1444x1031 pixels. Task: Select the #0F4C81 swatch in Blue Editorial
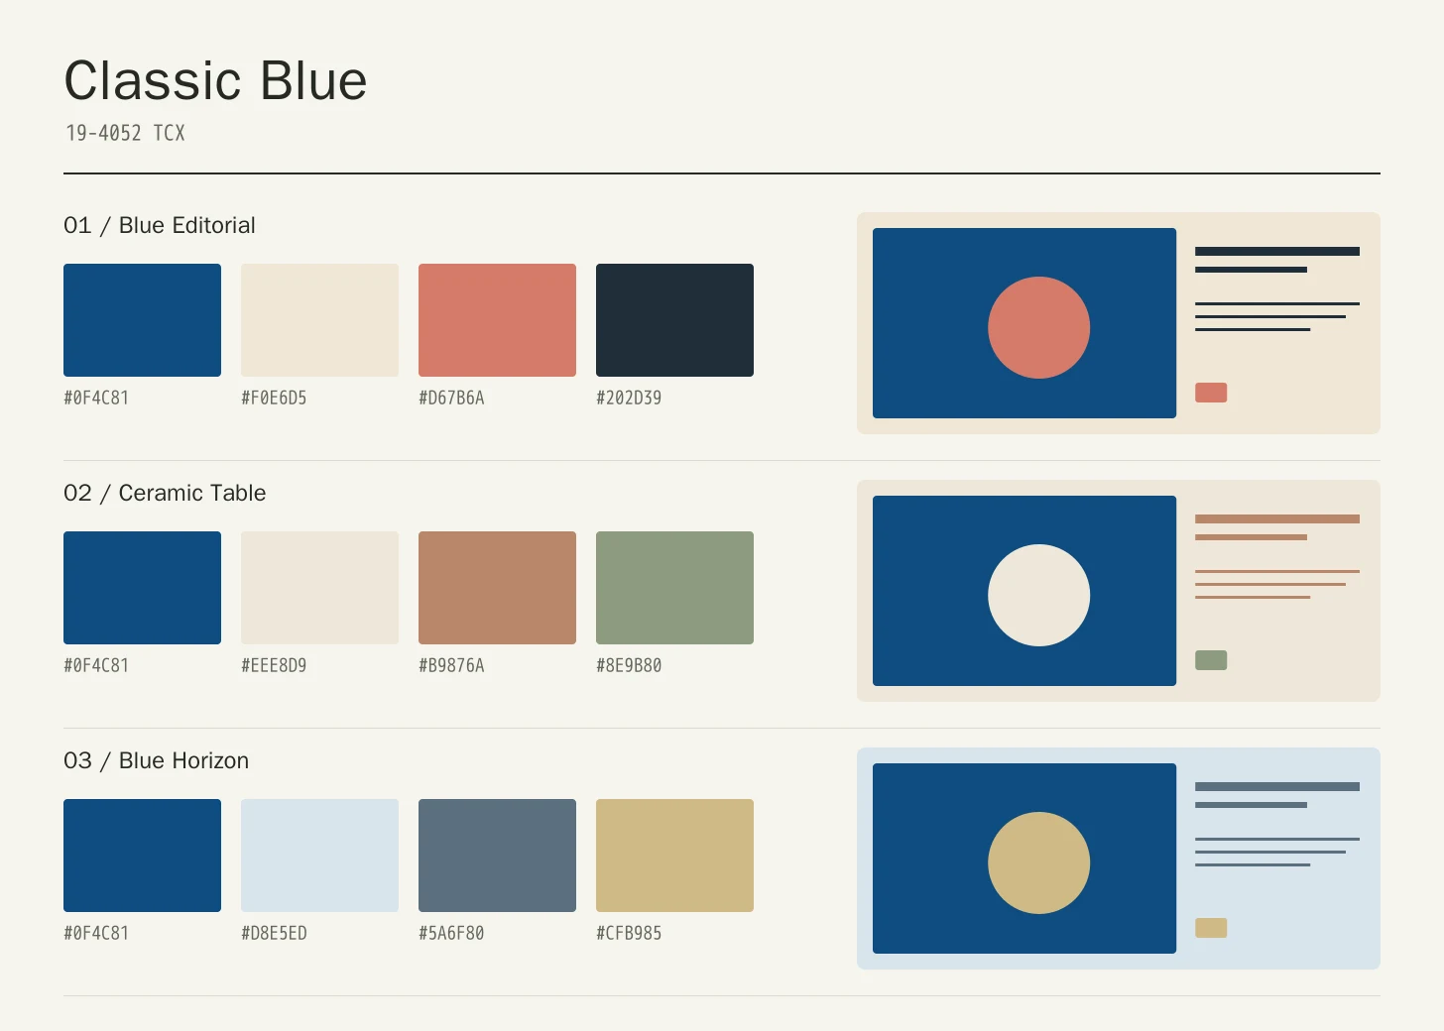[142, 320]
